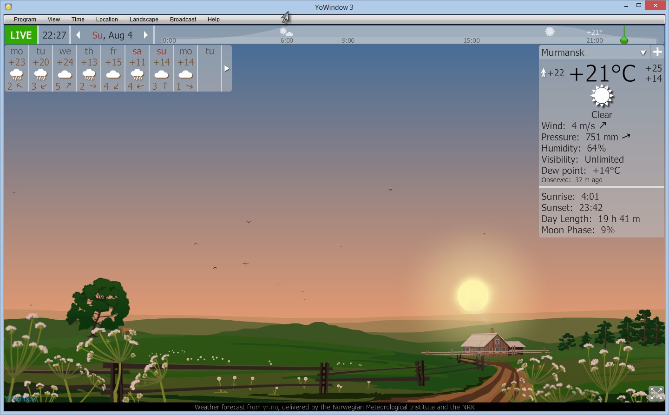Viewport: 669px width, 415px height.
Task: Click the cloud icon for Wednesday forecast
Action: click(65, 74)
